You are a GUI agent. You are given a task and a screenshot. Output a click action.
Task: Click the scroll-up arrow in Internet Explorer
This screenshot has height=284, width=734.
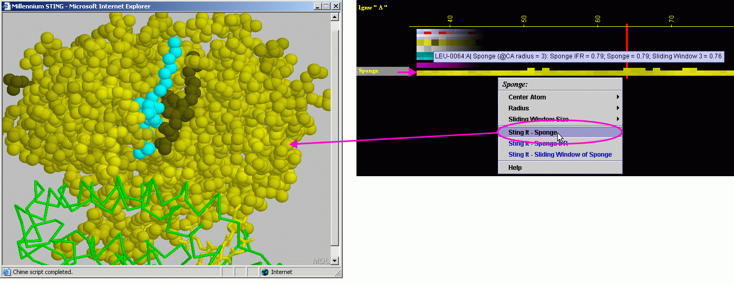334,17
